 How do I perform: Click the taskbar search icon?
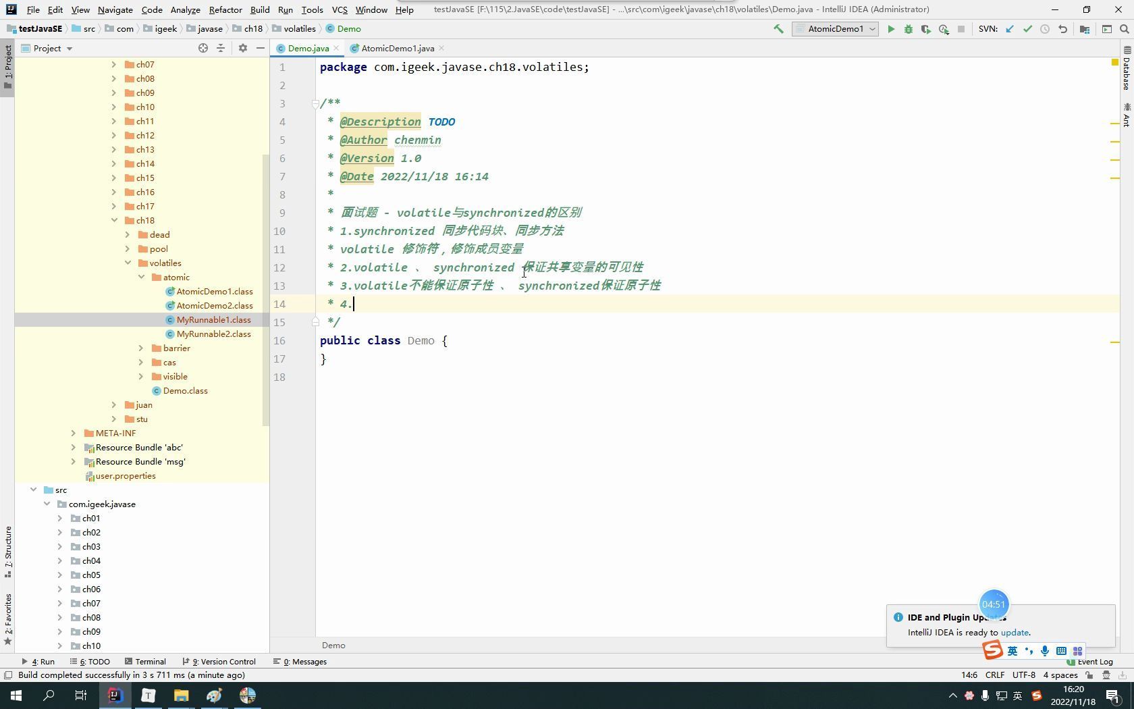pos(49,695)
